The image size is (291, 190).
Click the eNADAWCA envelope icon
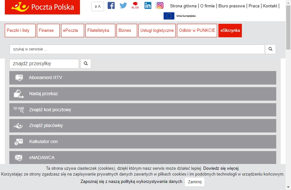click(x=19, y=158)
